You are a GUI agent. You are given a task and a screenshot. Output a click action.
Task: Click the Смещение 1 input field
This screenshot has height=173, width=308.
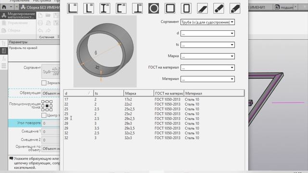pyautogui.click(x=51, y=131)
